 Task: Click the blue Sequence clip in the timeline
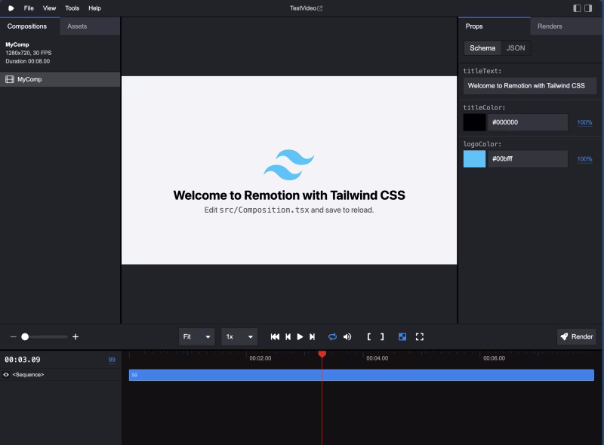point(362,376)
